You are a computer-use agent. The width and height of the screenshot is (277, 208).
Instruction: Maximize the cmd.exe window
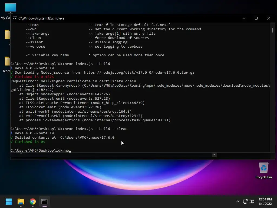256,18
